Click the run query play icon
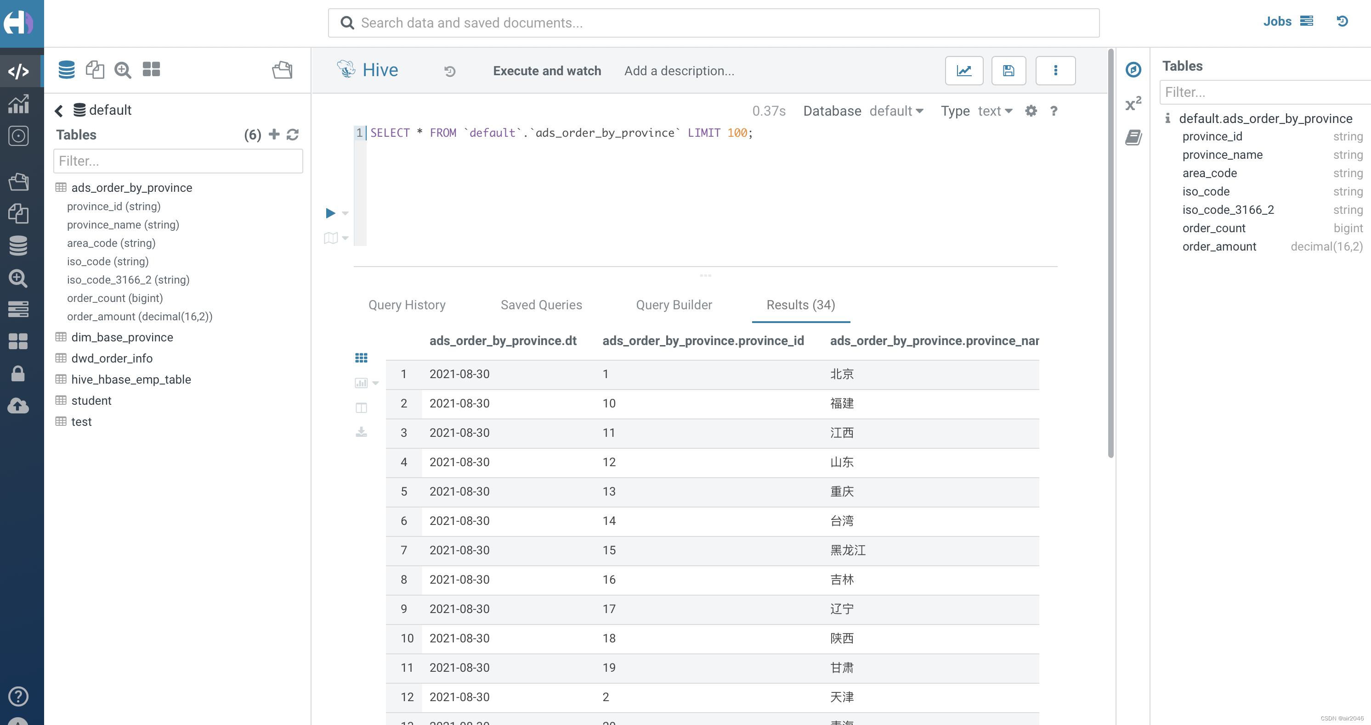Viewport: 1371px width, 725px height. pyautogui.click(x=330, y=213)
